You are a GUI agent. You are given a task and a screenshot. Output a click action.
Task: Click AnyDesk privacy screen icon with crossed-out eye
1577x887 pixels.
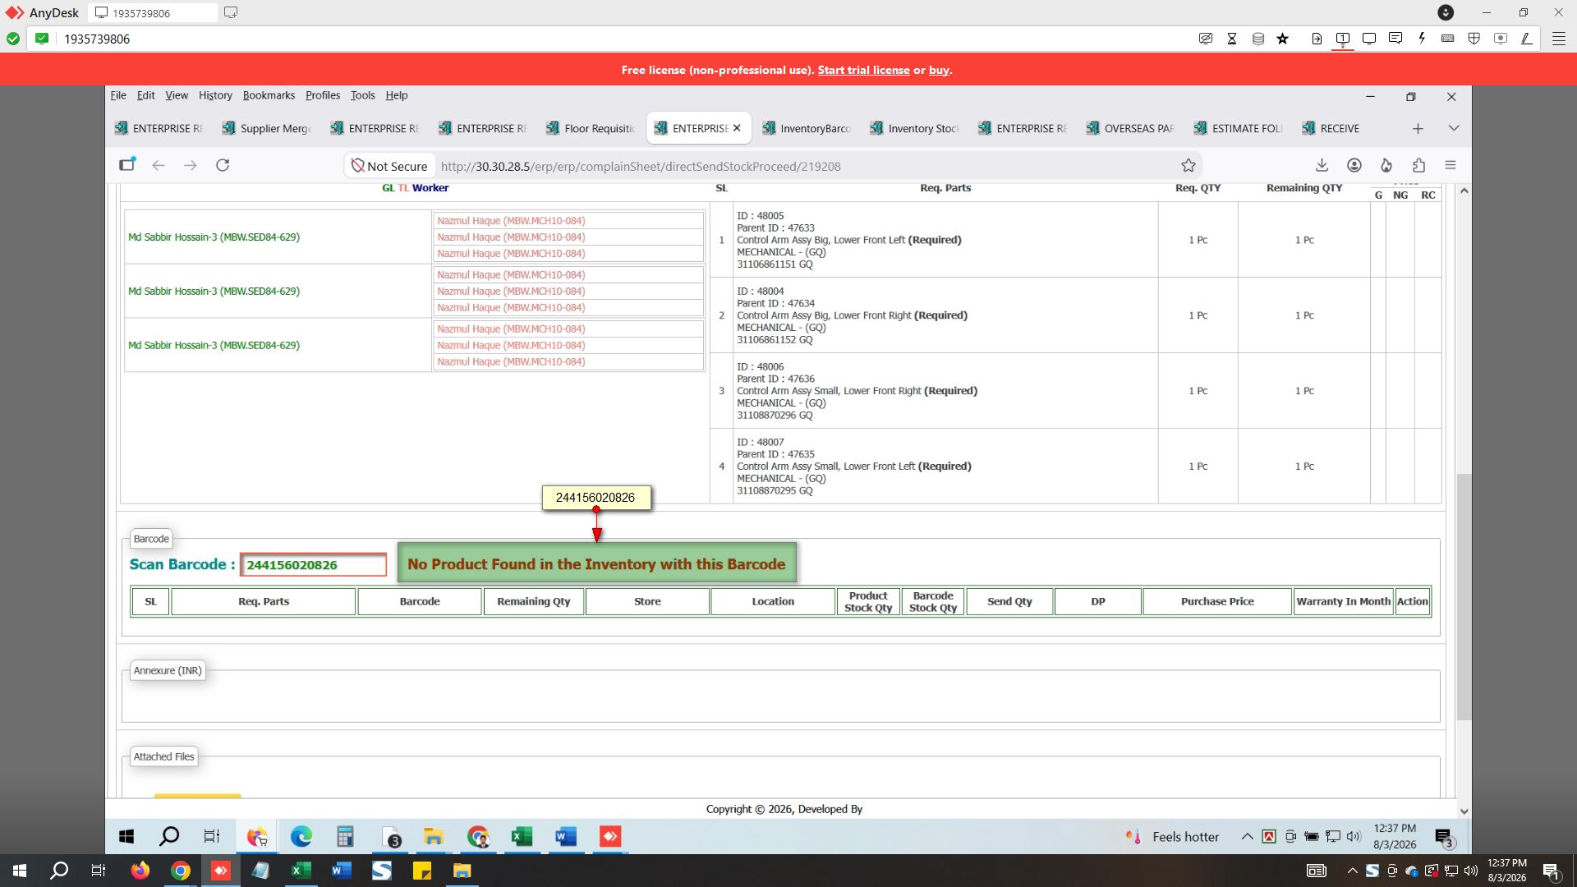1206,39
